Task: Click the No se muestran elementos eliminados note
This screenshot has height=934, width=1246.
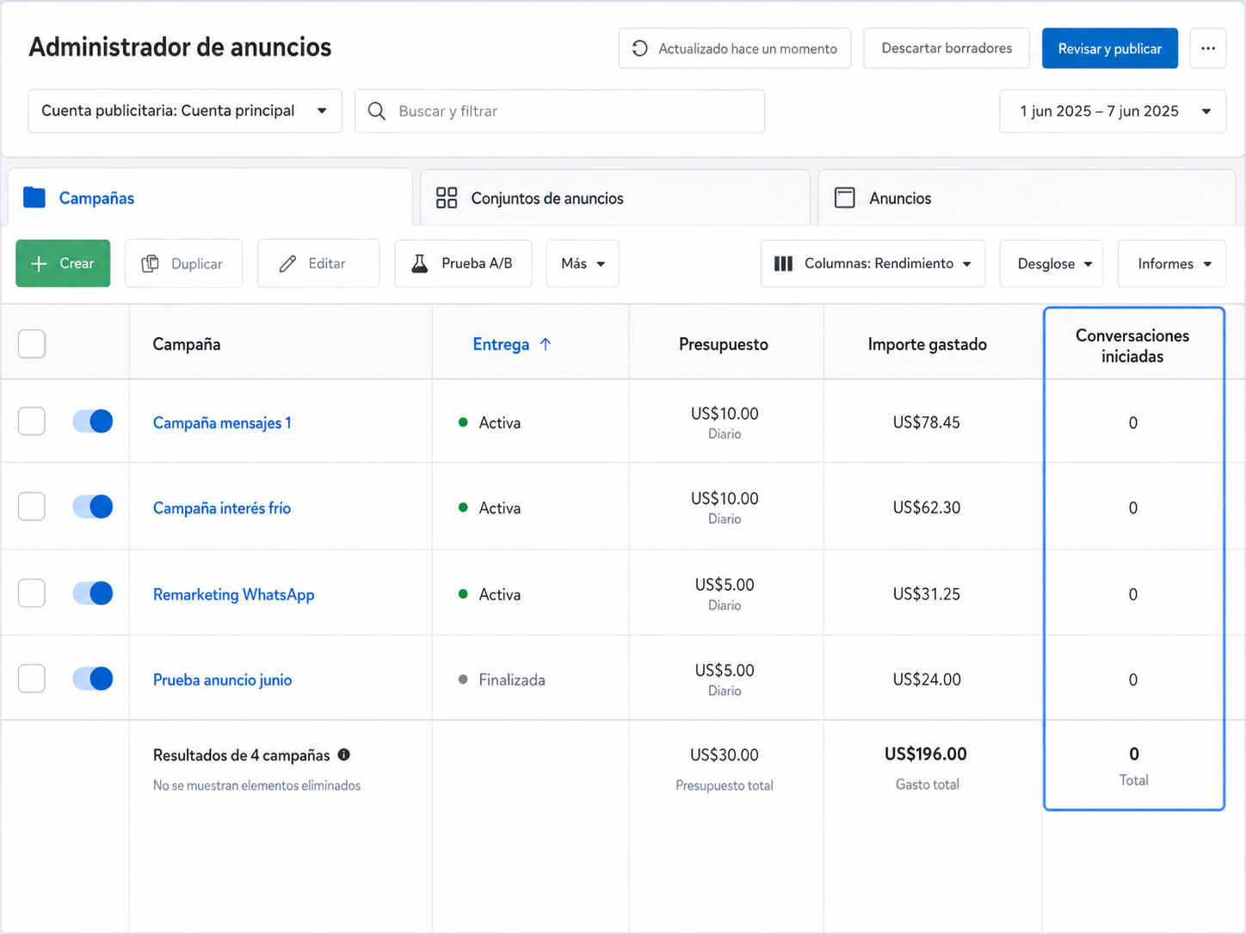Action: click(x=256, y=785)
